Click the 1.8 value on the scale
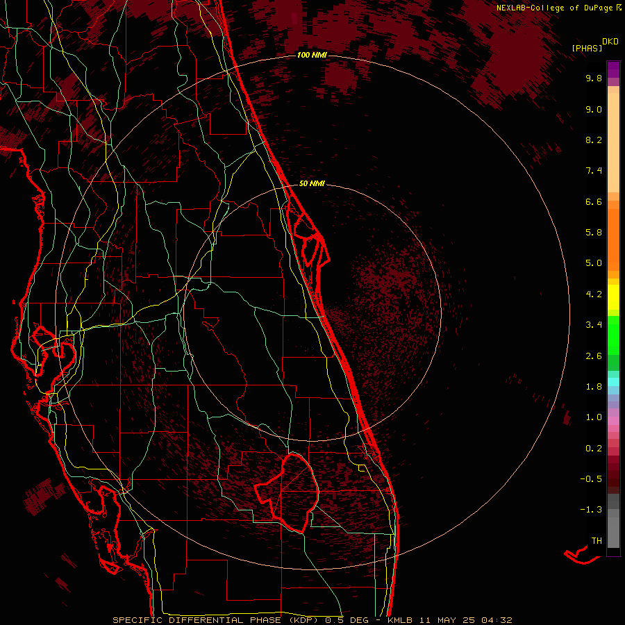The height and width of the screenshot is (625, 625). [x=594, y=387]
